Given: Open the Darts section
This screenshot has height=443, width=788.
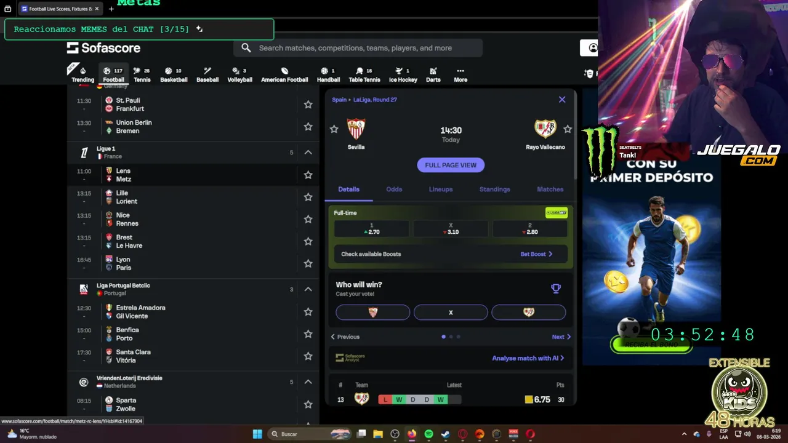Looking at the screenshot, I should pyautogui.click(x=433, y=74).
